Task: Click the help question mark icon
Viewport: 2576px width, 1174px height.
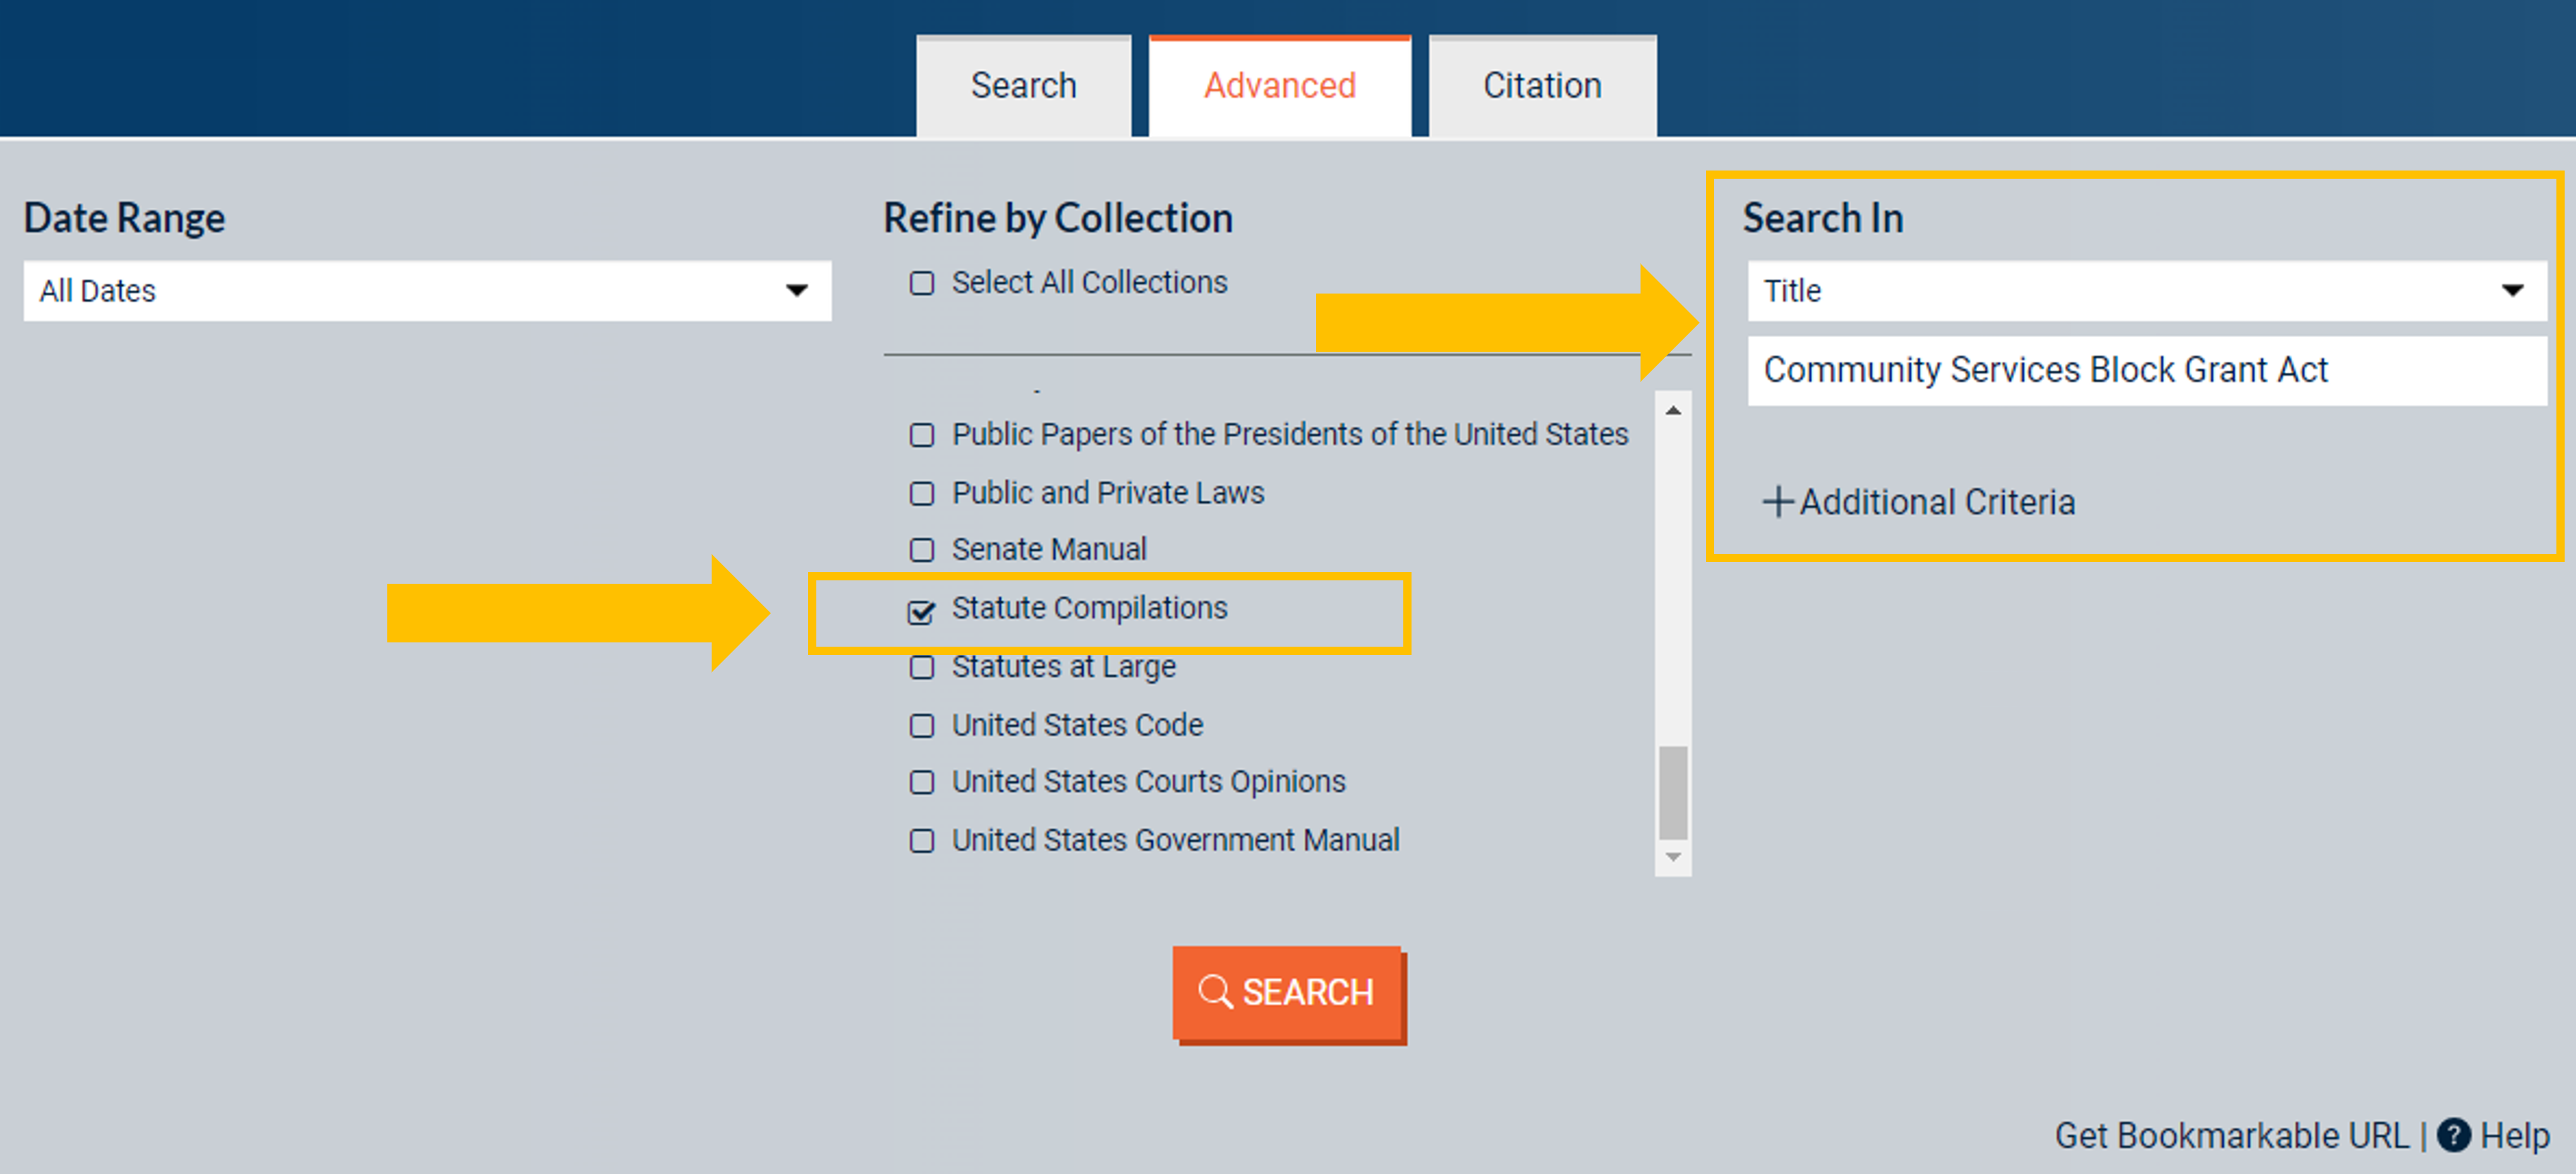Action: click(x=2453, y=1135)
